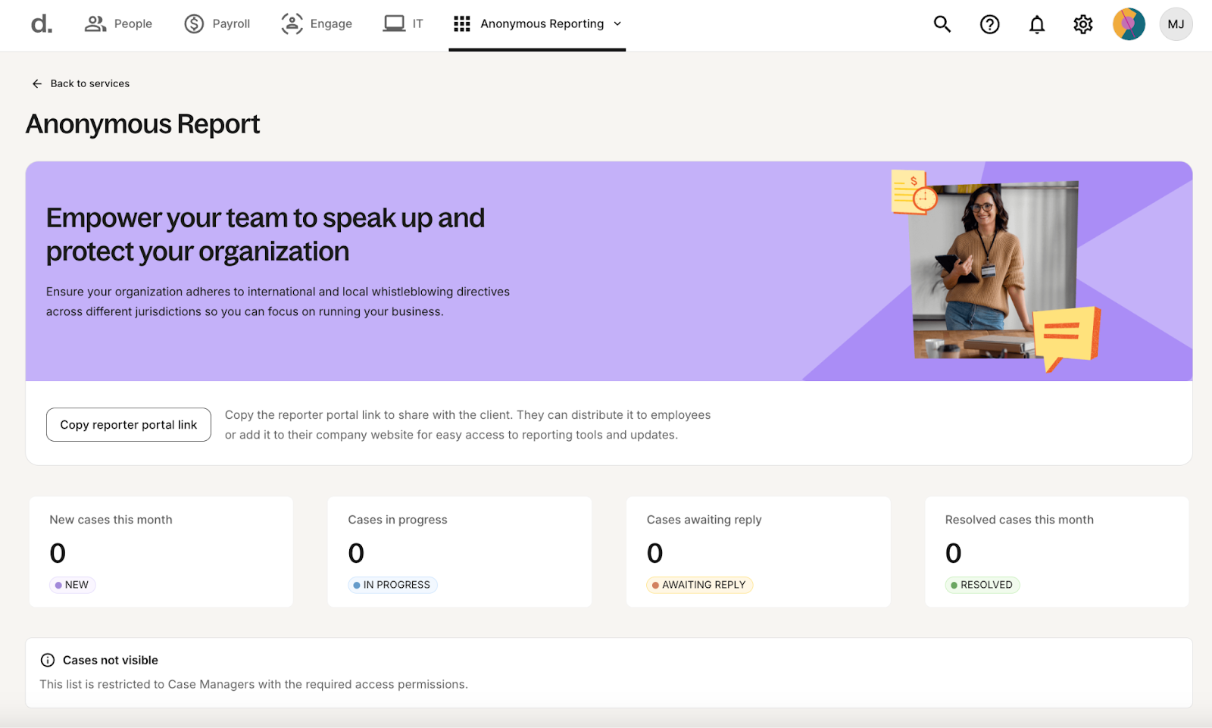Click the colorful company avatar
Screen dimensions: 1212x728
(1129, 24)
